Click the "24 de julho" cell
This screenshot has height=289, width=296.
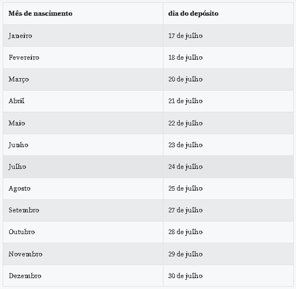[185, 167]
